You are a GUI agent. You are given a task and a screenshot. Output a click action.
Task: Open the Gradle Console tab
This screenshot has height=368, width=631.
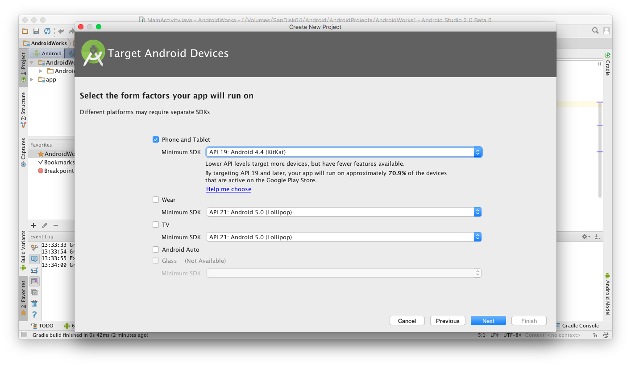point(577,326)
